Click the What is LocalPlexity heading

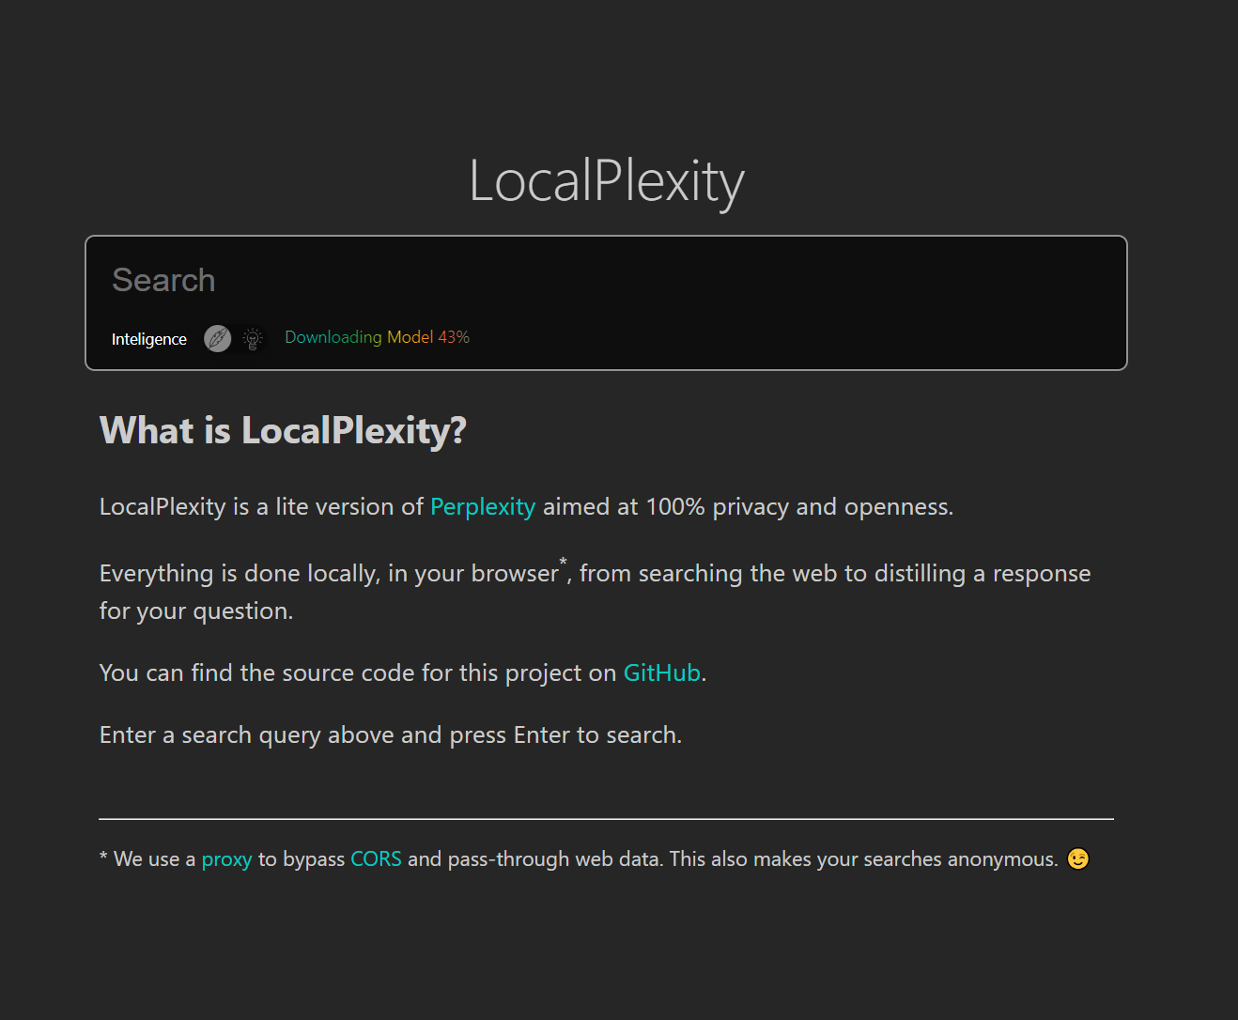click(x=283, y=430)
